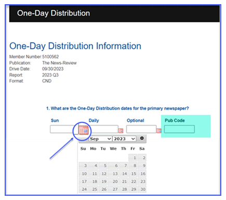Click date 27 in the calendar
Image resolution: width=226 pixels, height=200 pixels.
tap(114, 189)
